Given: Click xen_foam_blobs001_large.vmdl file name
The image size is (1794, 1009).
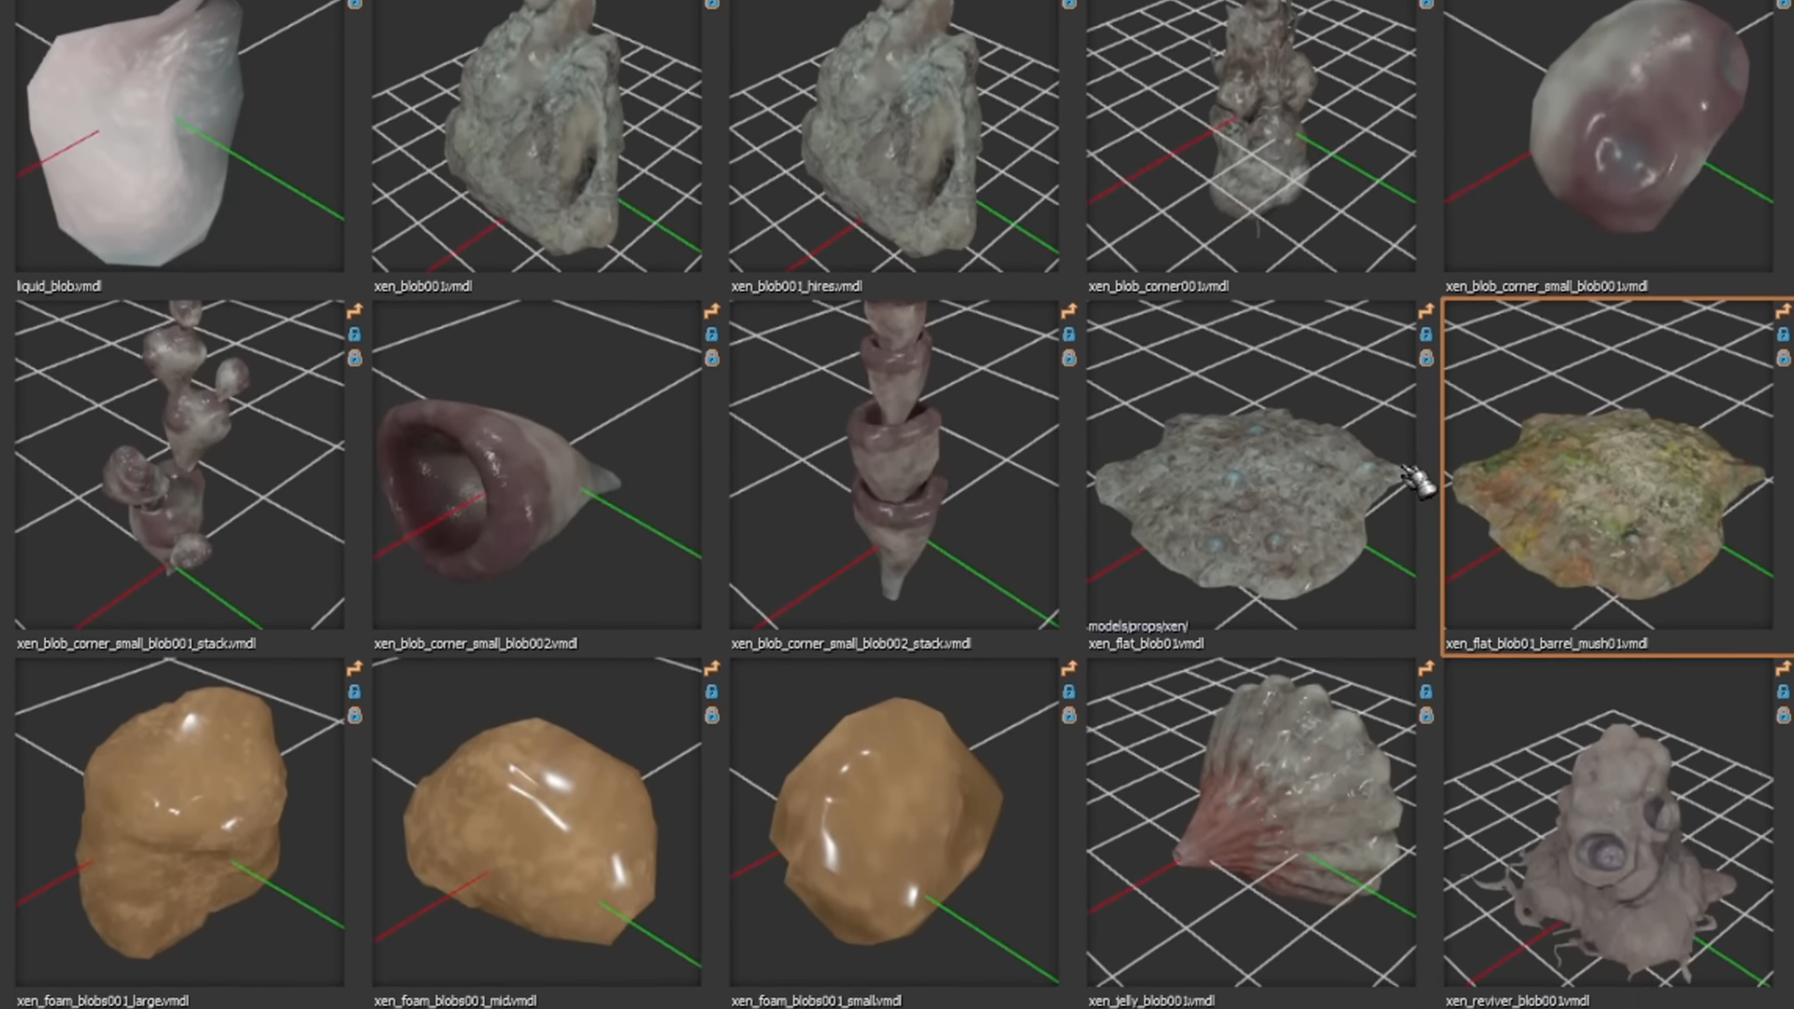Looking at the screenshot, I should point(103,1001).
